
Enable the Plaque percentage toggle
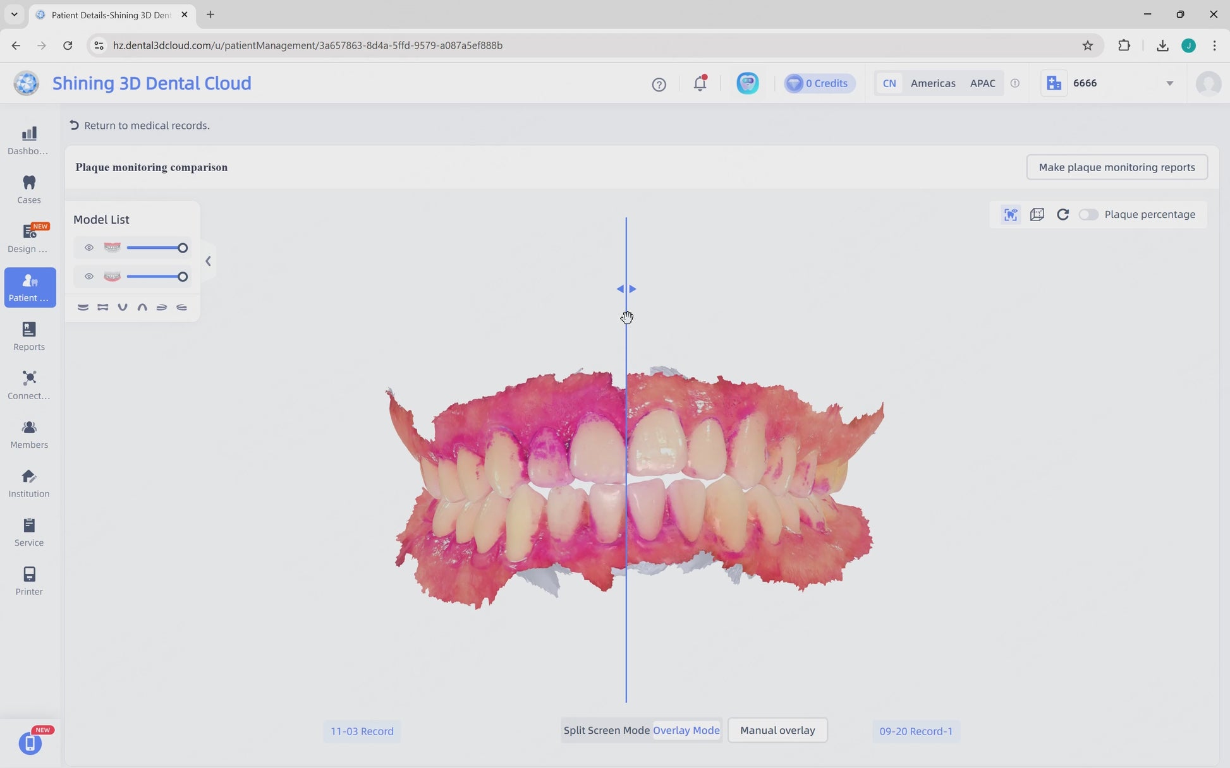click(x=1088, y=215)
